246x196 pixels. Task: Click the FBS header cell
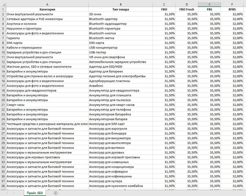click(x=209, y=9)
